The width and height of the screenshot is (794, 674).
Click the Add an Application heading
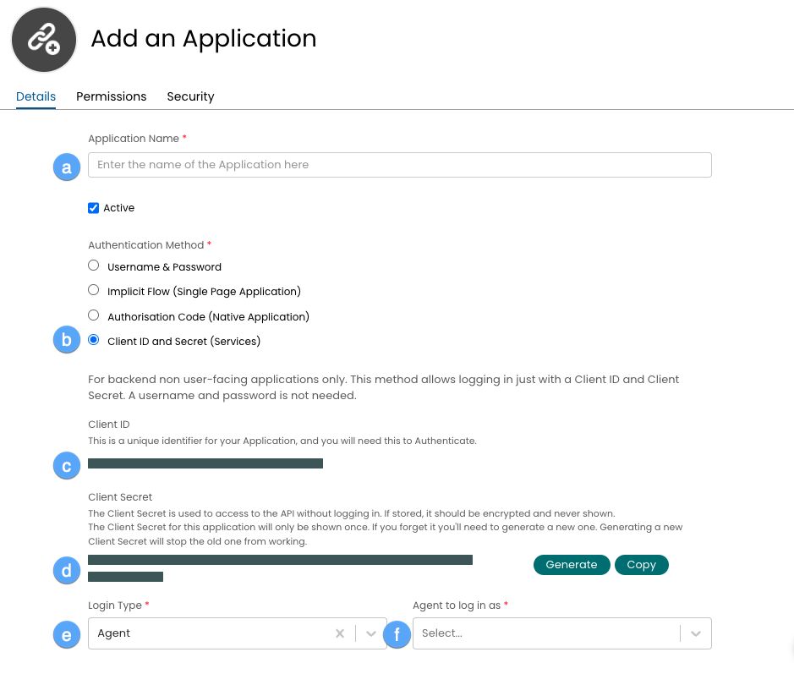tap(204, 39)
